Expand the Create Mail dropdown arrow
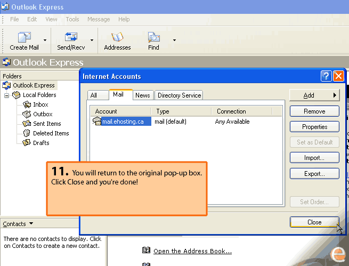Image resolution: width=349 pixels, height=266 pixels. [45, 40]
